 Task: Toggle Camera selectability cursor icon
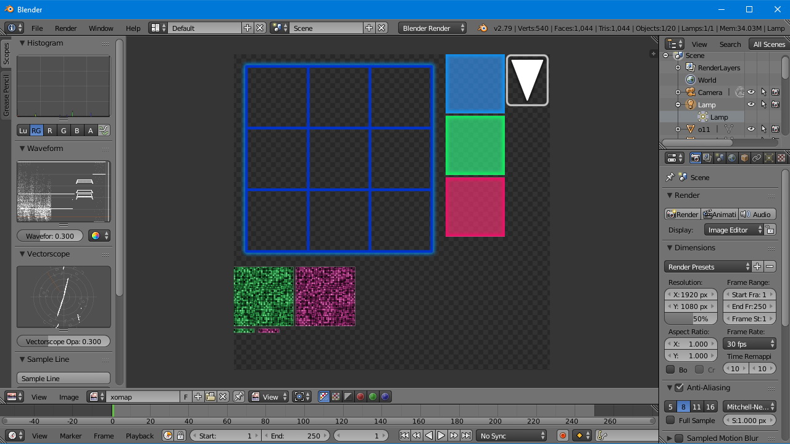[763, 92]
